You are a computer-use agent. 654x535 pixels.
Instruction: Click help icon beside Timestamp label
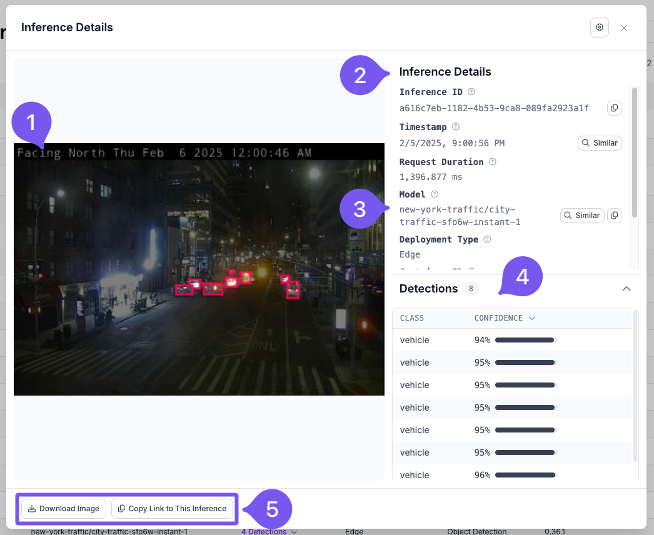click(455, 127)
